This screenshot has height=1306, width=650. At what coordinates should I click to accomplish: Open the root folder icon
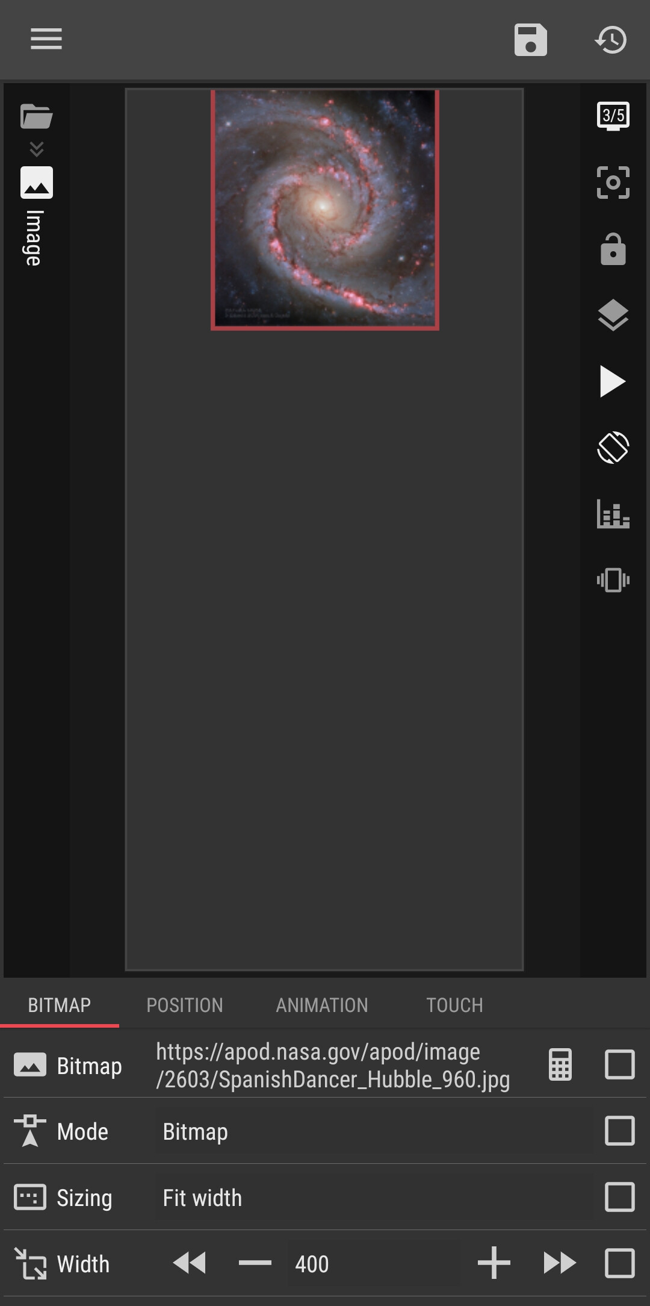pos(37,116)
